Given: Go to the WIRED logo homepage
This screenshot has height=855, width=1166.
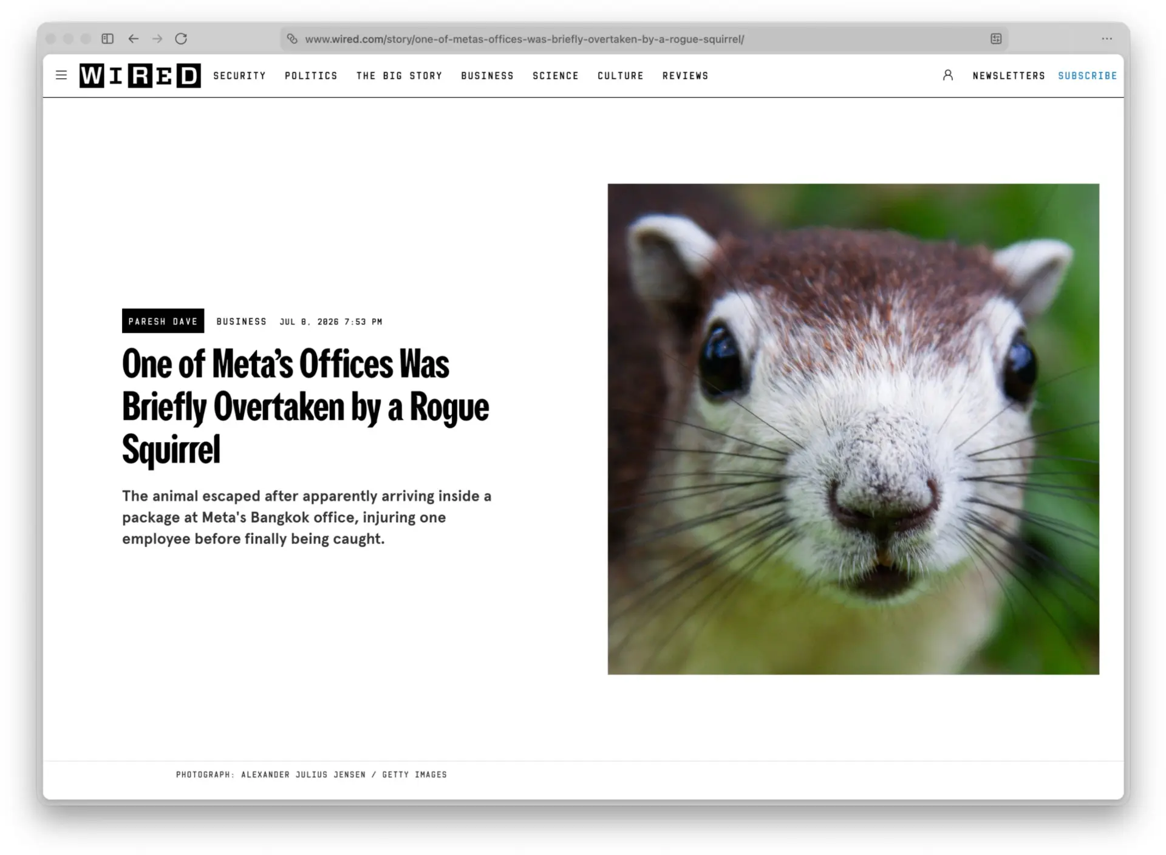Looking at the screenshot, I should pyautogui.click(x=140, y=76).
